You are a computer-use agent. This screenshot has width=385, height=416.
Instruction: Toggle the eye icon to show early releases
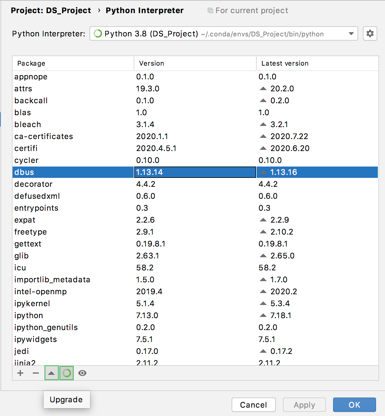tap(82, 373)
